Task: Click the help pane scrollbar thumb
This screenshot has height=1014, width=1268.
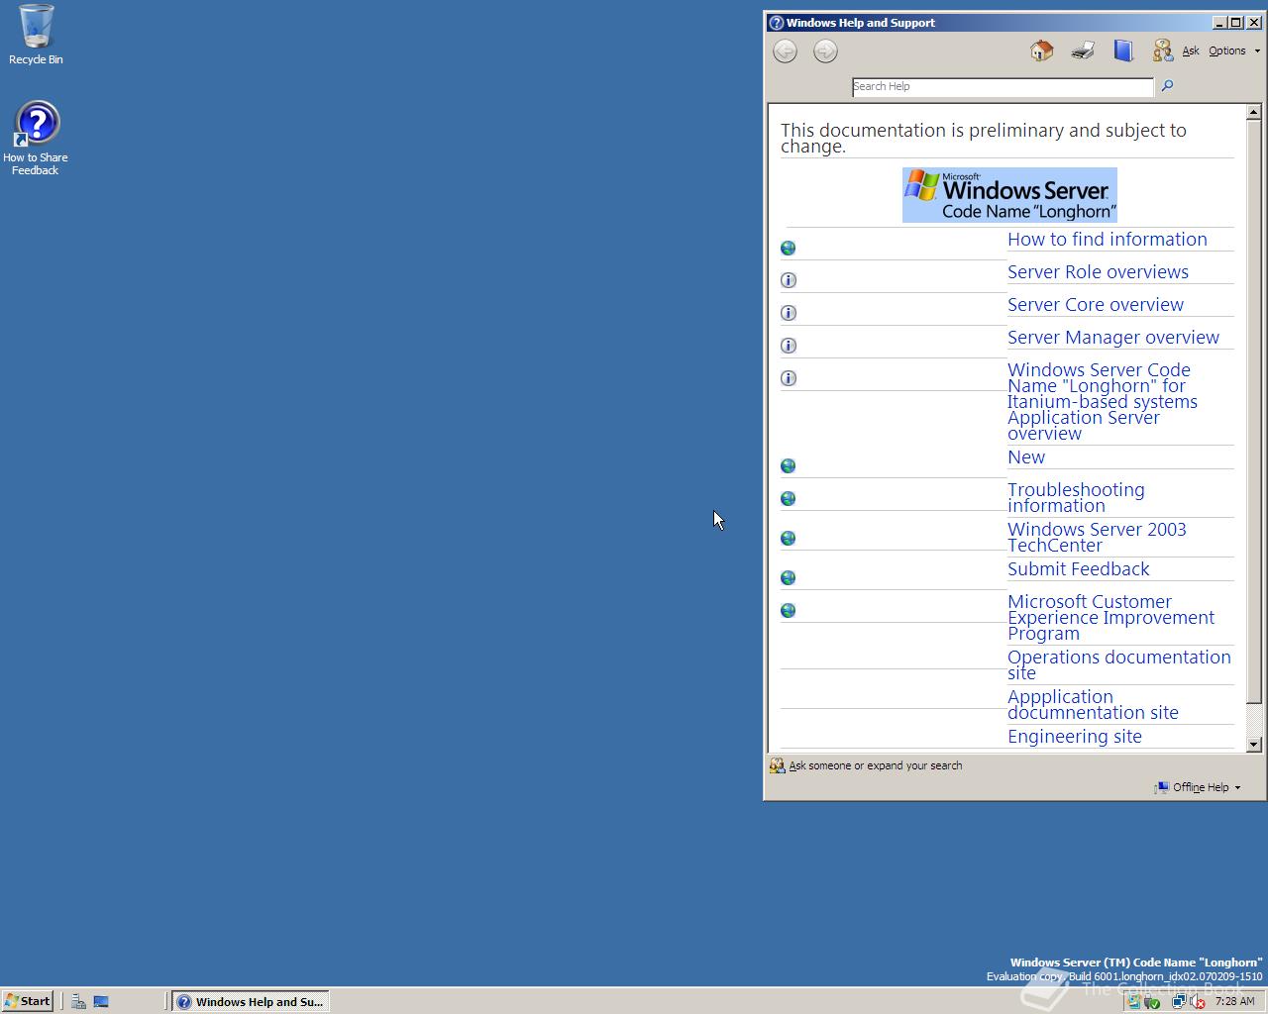Action: tap(1254, 412)
